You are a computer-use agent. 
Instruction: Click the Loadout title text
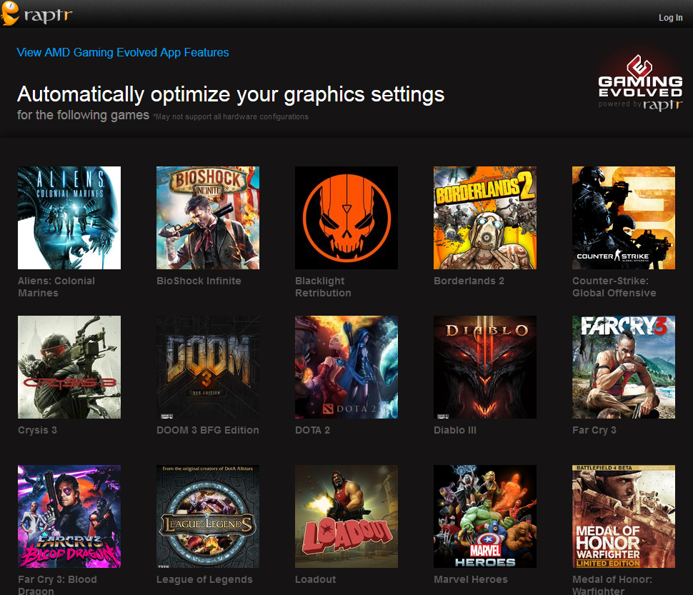[316, 579]
